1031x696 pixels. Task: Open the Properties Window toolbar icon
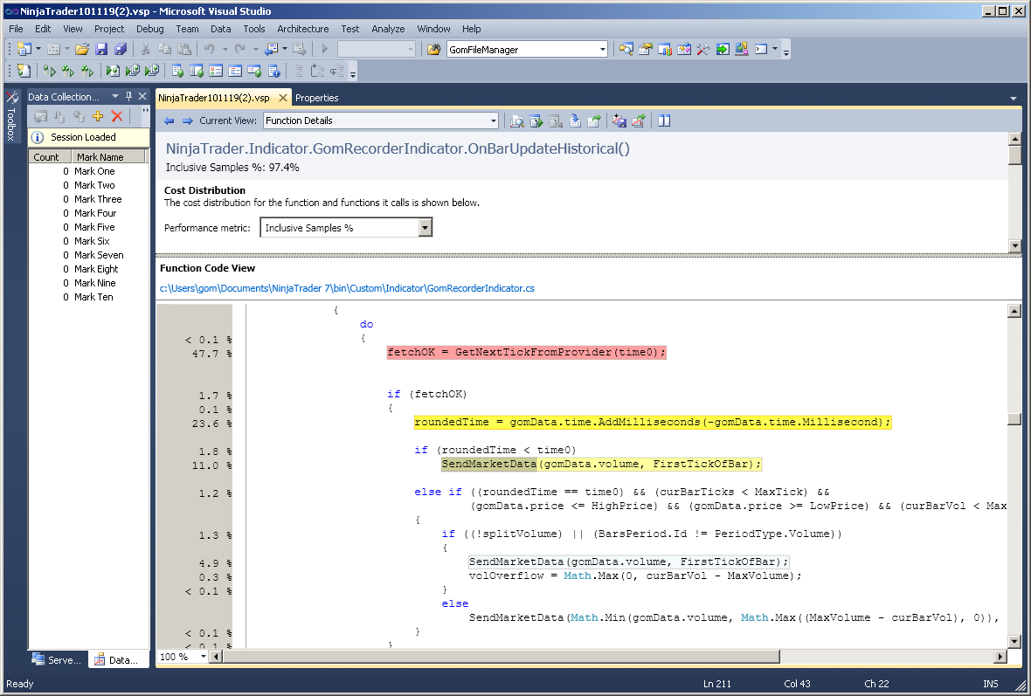[646, 49]
